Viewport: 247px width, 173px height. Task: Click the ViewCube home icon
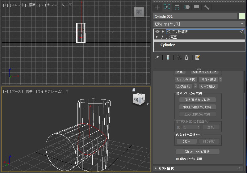[134, 90]
